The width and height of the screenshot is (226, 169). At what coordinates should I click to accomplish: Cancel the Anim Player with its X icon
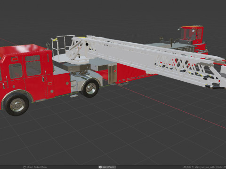pyautogui.click(x=100, y=167)
